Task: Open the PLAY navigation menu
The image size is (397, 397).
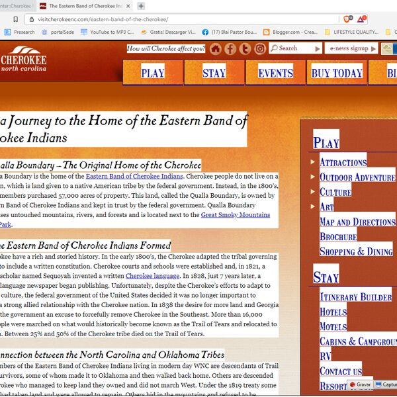Action: [x=153, y=73]
